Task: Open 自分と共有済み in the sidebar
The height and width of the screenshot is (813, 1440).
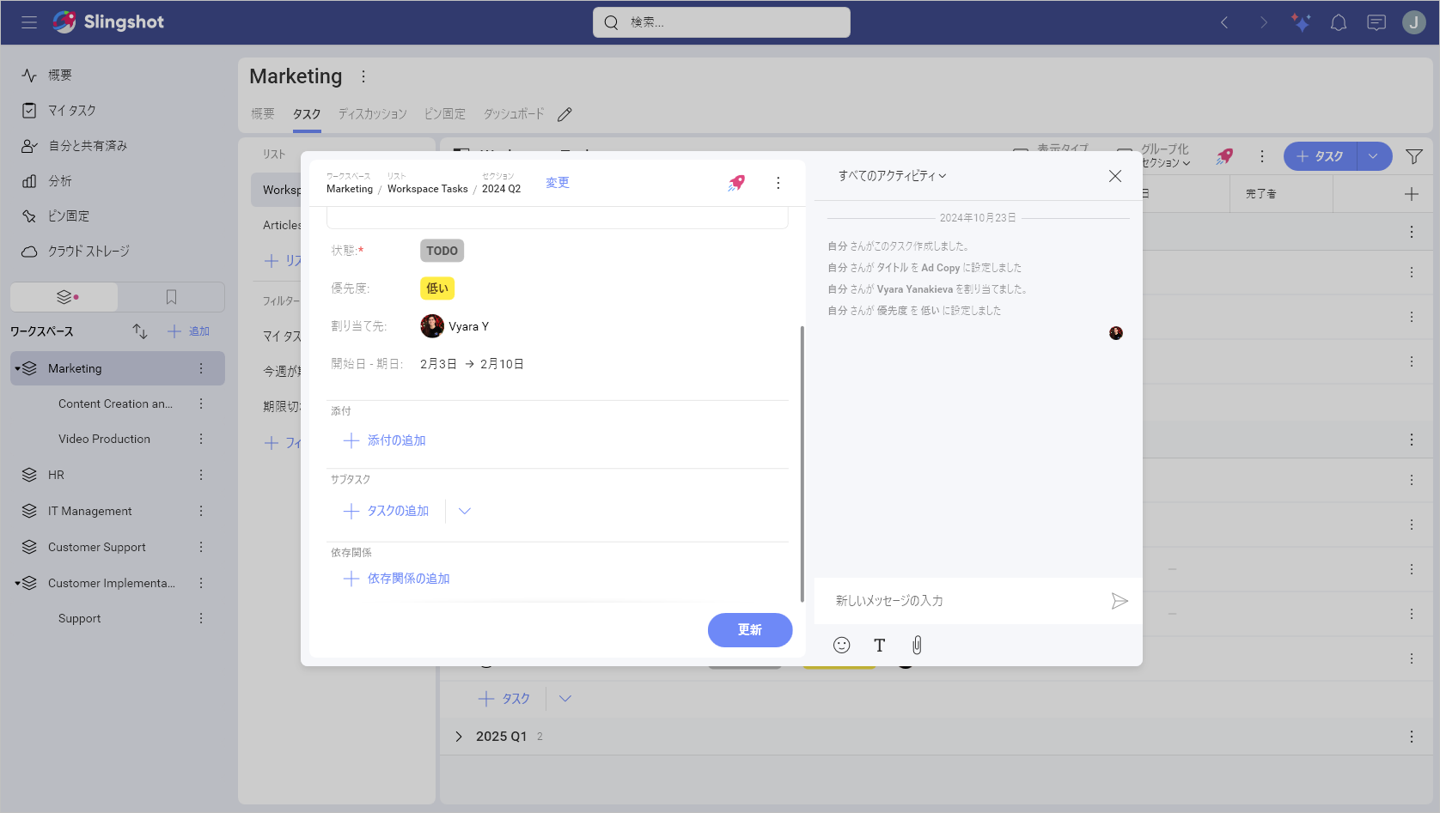Action: coord(88,146)
